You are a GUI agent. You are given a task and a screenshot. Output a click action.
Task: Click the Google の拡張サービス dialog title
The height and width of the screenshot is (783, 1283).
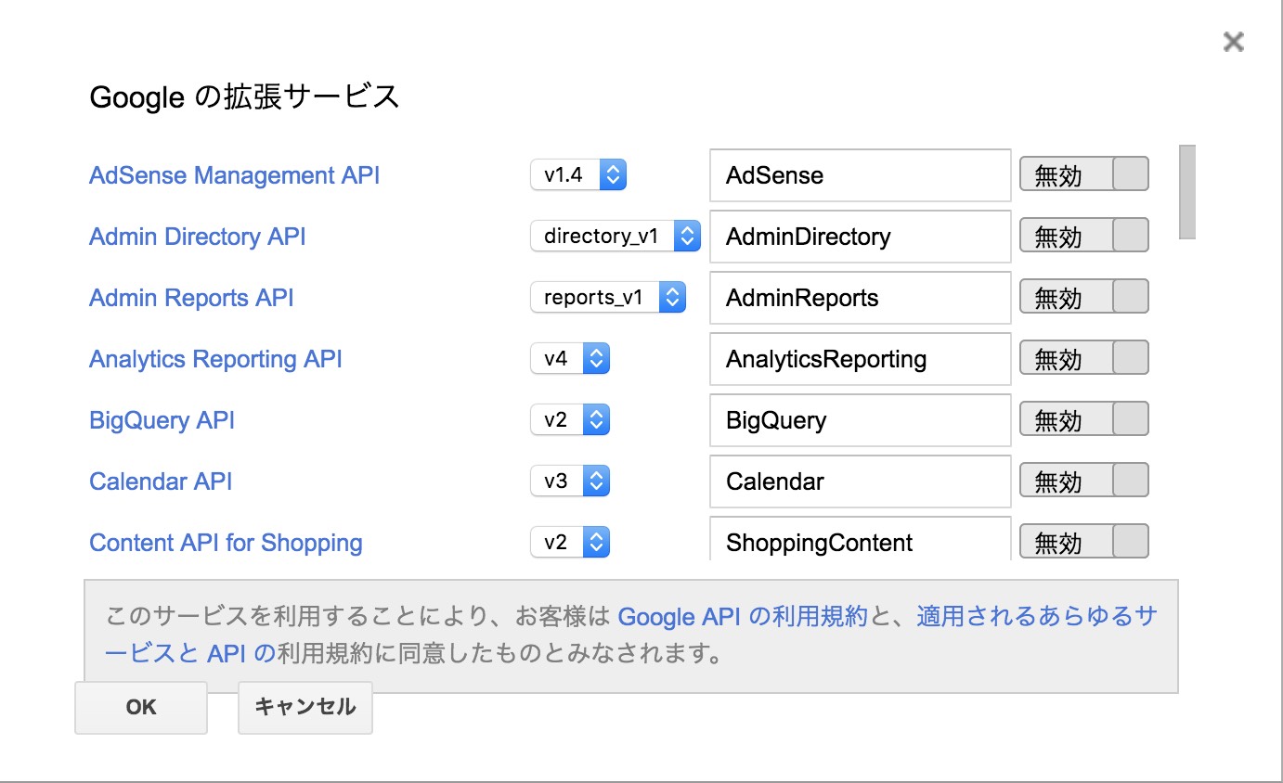(244, 96)
